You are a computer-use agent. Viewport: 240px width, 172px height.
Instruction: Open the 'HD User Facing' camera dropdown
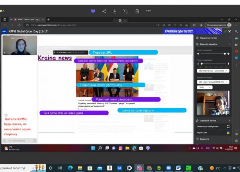tap(213, 82)
